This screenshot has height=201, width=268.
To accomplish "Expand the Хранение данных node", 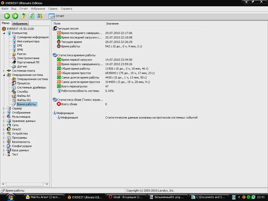I will 4,121.
